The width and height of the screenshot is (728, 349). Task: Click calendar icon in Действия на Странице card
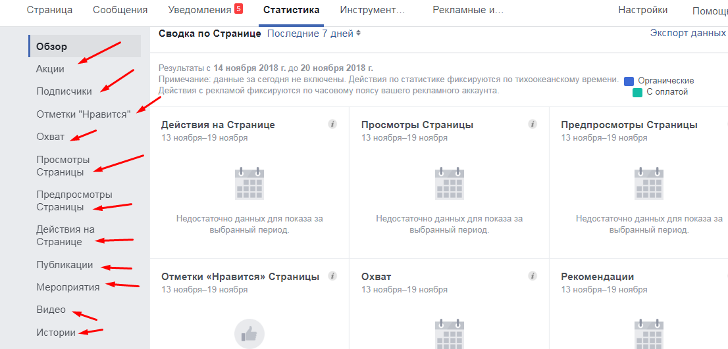tap(249, 183)
